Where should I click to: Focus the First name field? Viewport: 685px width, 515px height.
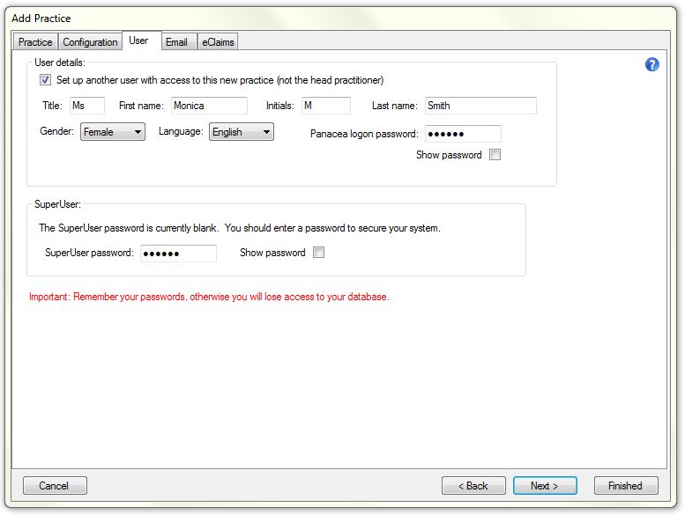click(208, 106)
